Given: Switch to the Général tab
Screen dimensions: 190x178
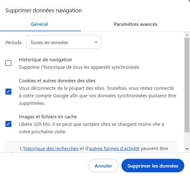Looking at the screenshot, I should tap(39, 24).
